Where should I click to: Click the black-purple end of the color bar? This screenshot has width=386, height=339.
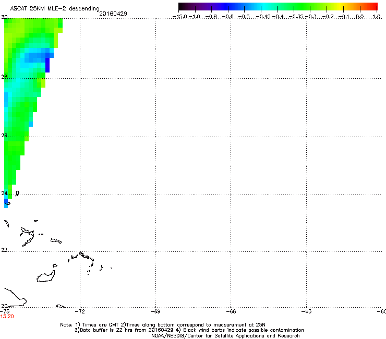click(x=184, y=7)
